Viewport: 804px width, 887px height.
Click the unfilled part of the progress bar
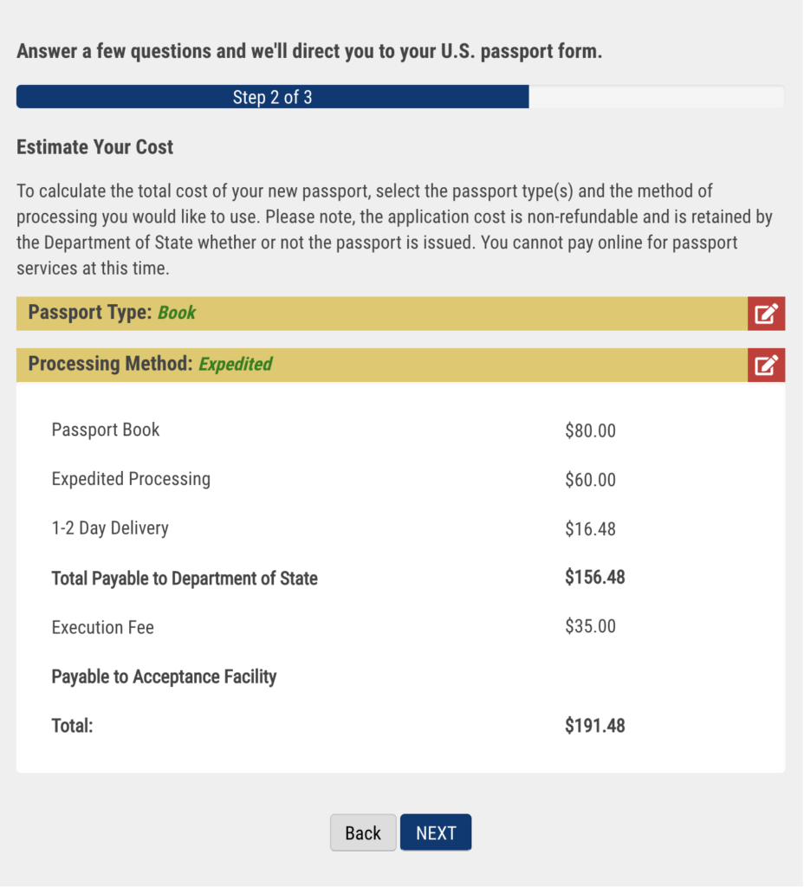[x=656, y=97]
